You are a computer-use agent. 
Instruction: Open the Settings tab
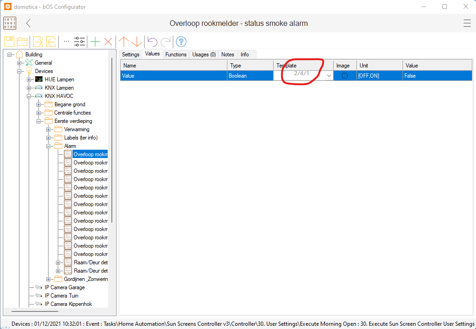130,55
